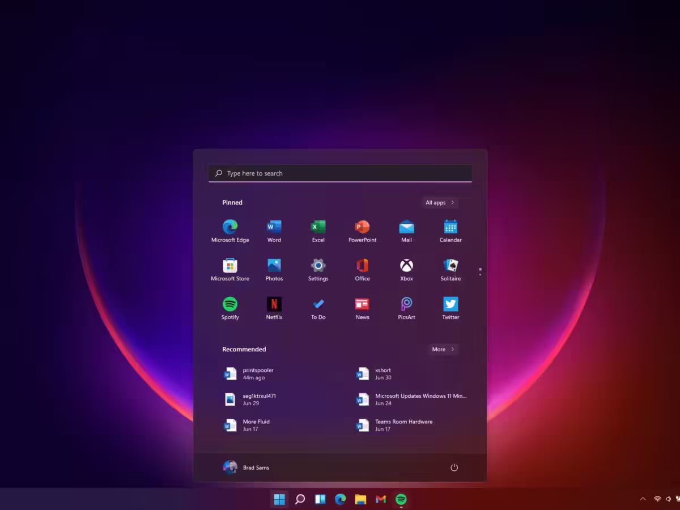Open the To Do app

click(318, 308)
